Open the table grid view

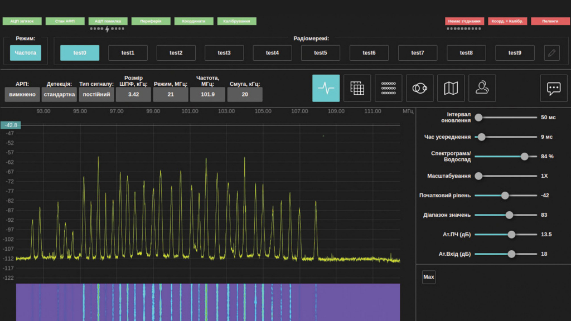[x=357, y=88]
